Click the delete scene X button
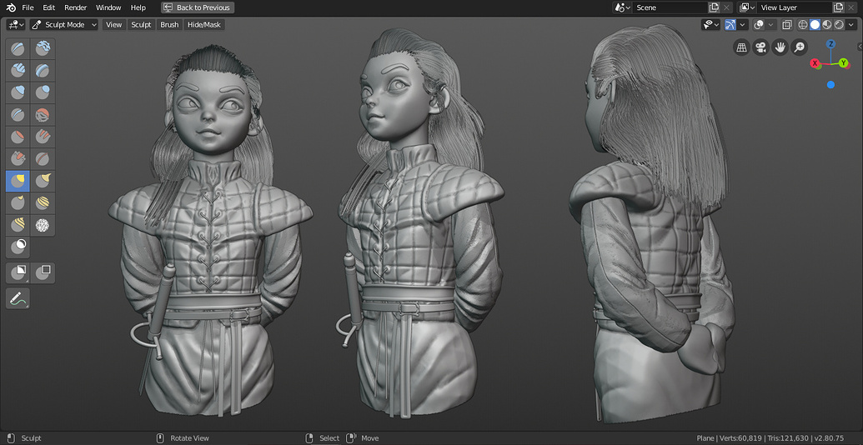863x445 pixels. tap(726, 7)
